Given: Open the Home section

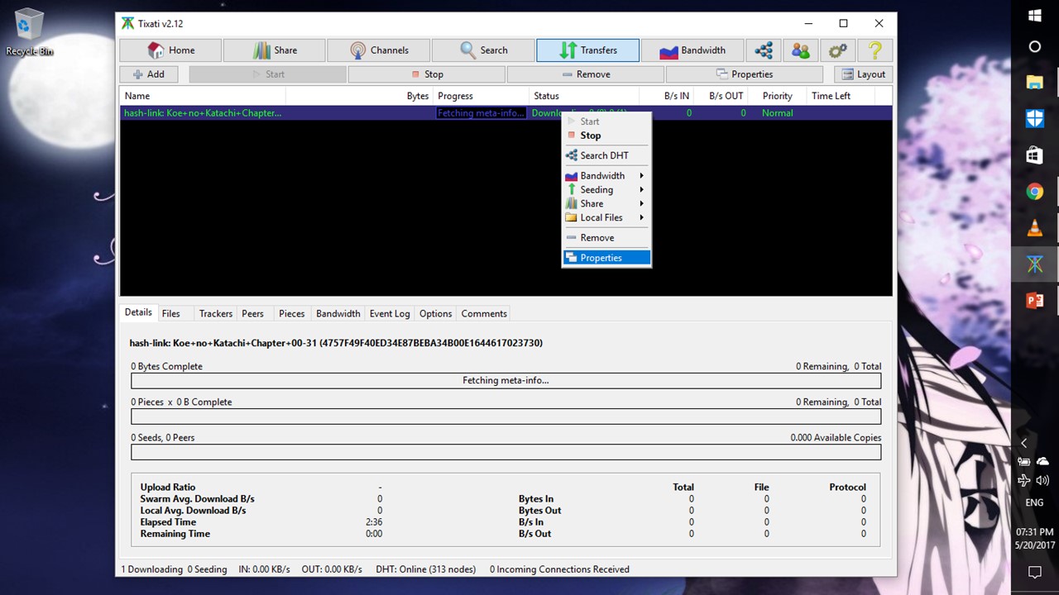Looking at the screenshot, I should 170,50.
